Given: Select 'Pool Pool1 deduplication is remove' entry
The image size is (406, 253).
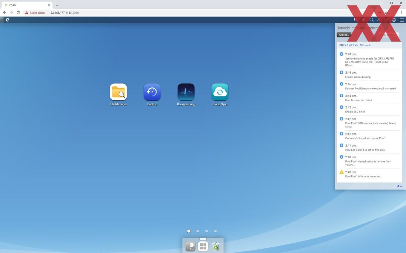Looking at the screenshot, I should click(x=370, y=161).
